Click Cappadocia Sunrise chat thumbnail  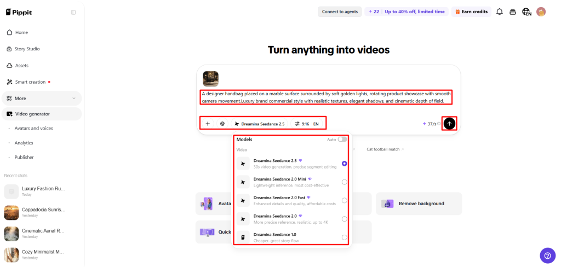(12, 213)
